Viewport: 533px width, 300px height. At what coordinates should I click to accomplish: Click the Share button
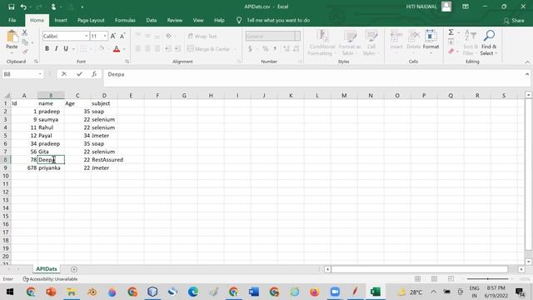pyautogui.click(x=514, y=21)
